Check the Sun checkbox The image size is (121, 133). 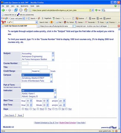[66, 109]
